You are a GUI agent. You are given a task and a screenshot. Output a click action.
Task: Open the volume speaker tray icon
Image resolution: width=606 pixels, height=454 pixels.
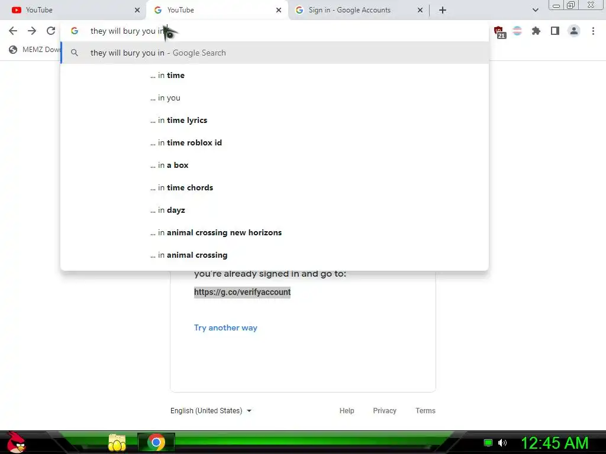pos(502,443)
